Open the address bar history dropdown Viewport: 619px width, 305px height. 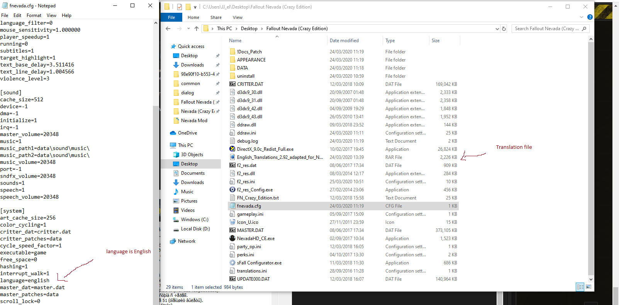497,29
